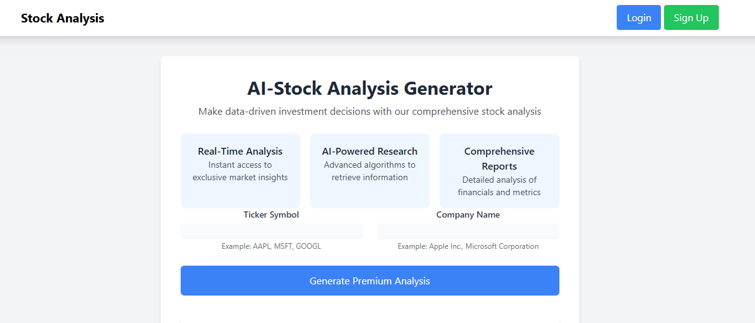Select the Comprehensive Reports card title
The image size is (755, 323).
point(500,159)
